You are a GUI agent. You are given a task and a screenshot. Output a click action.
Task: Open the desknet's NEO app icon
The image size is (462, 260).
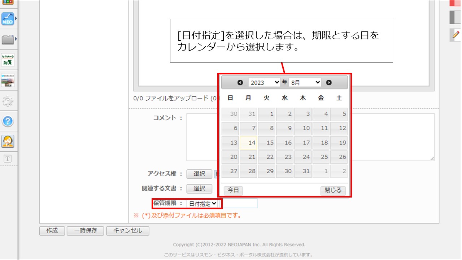click(8, 19)
